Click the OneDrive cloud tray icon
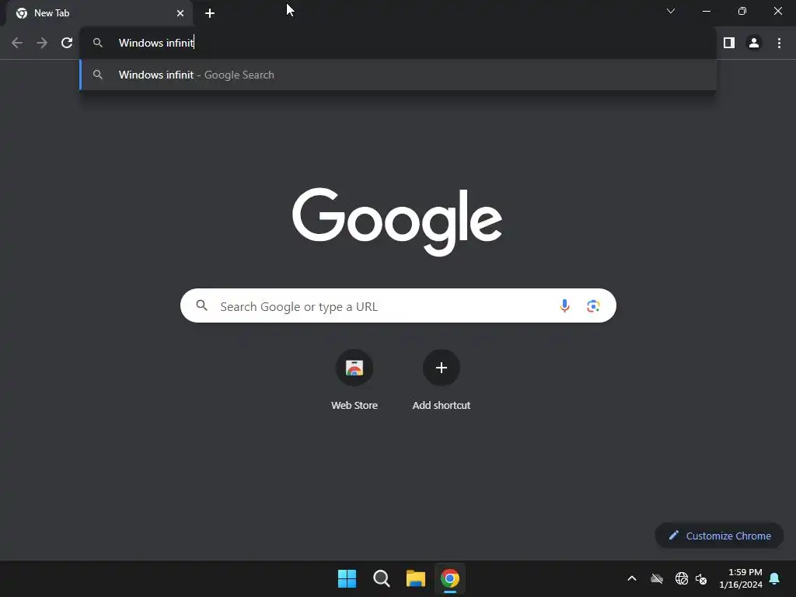The width and height of the screenshot is (796, 597). coord(657,578)
